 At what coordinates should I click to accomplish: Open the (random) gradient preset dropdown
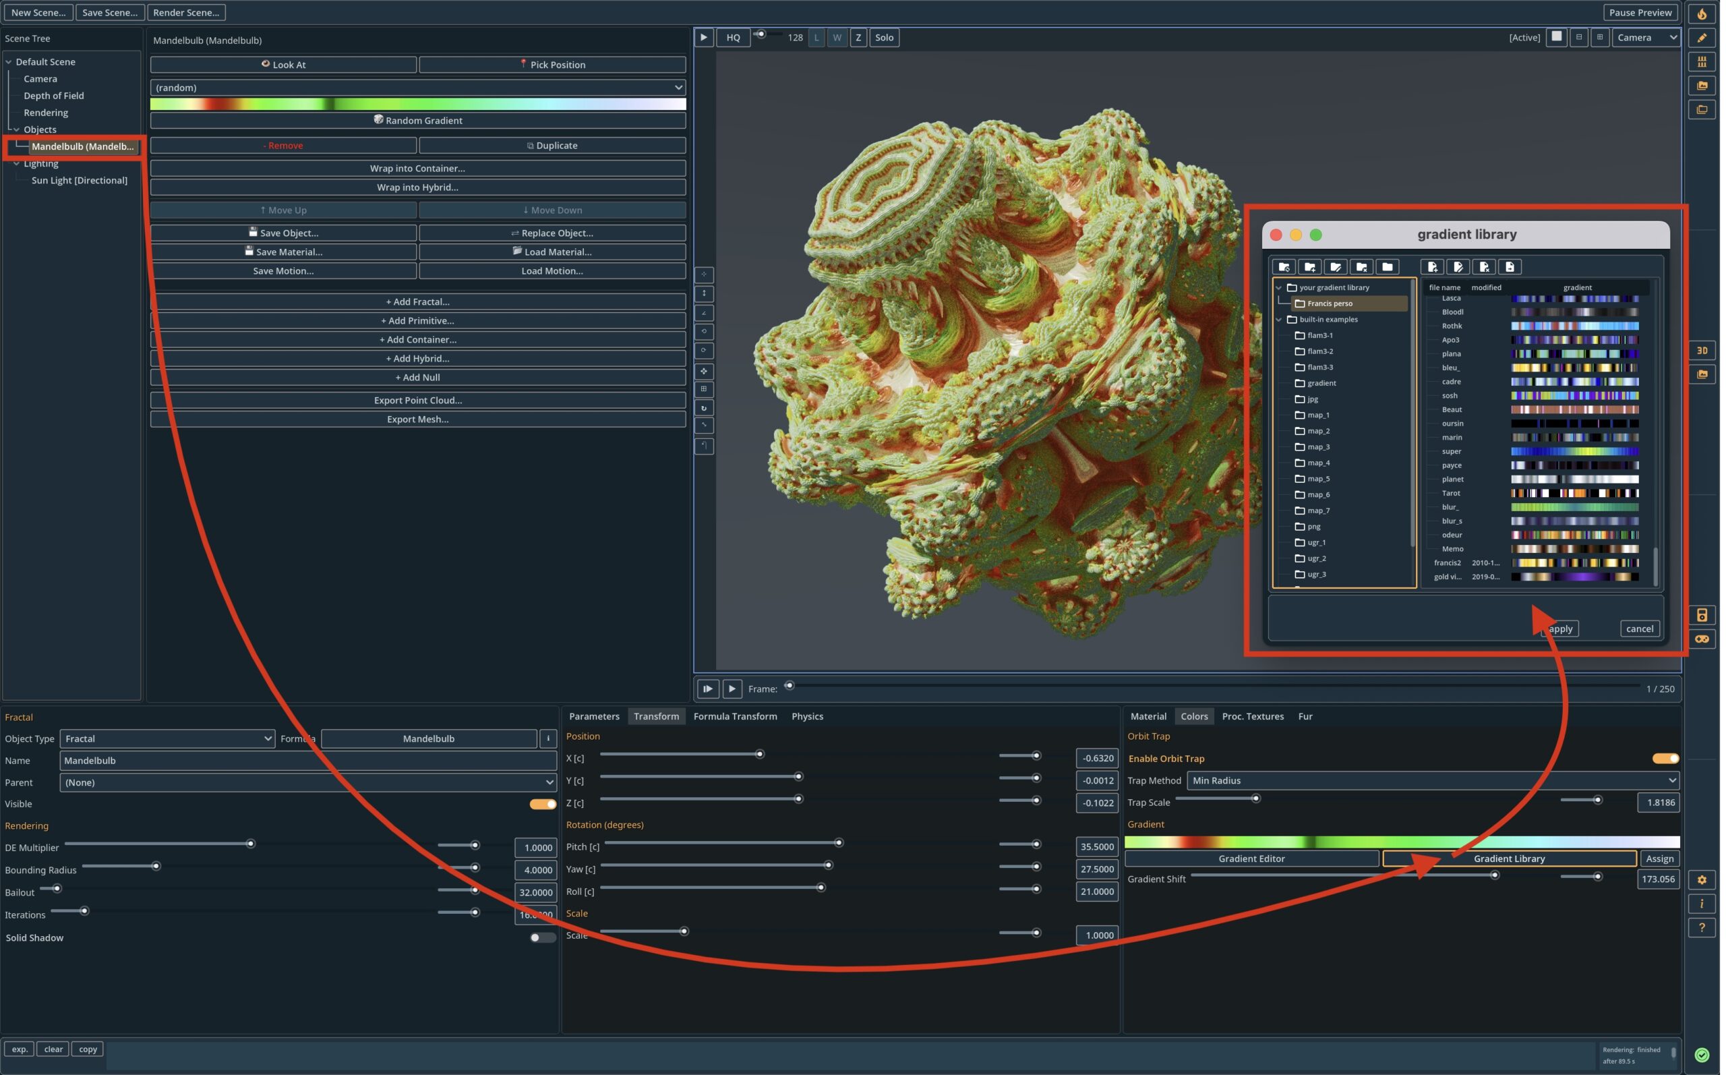(x=419, y=88)
